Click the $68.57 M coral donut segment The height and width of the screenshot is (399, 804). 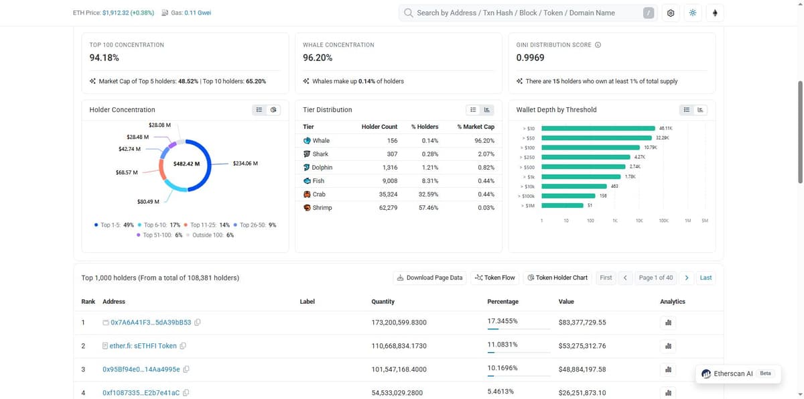click(x=161, y=169)
